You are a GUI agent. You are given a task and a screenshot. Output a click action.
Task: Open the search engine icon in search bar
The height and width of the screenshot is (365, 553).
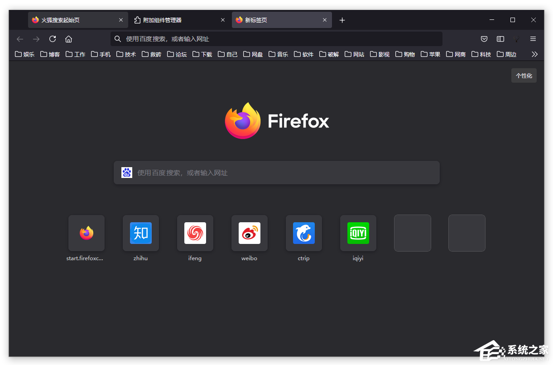tap(127, 172)
